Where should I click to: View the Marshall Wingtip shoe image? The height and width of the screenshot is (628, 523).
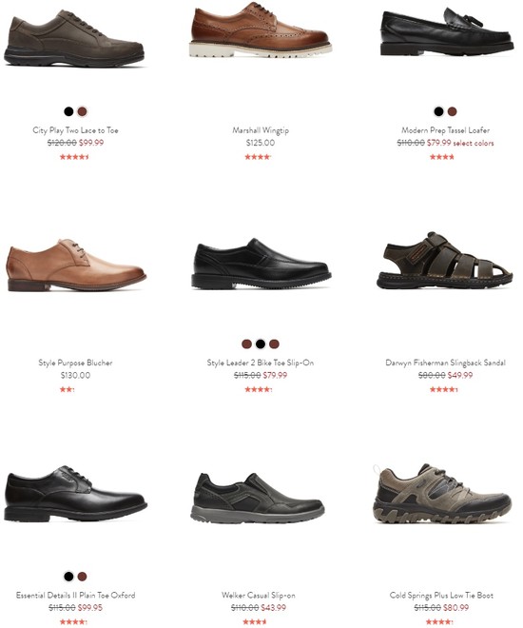tap(261, 30)
